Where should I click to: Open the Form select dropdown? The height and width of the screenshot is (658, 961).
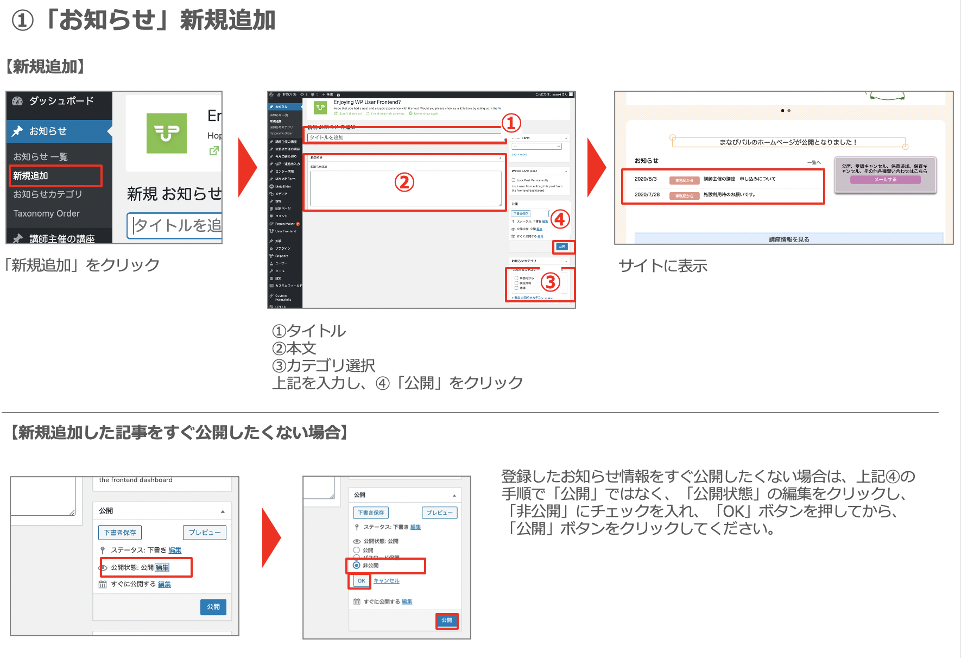537,147
